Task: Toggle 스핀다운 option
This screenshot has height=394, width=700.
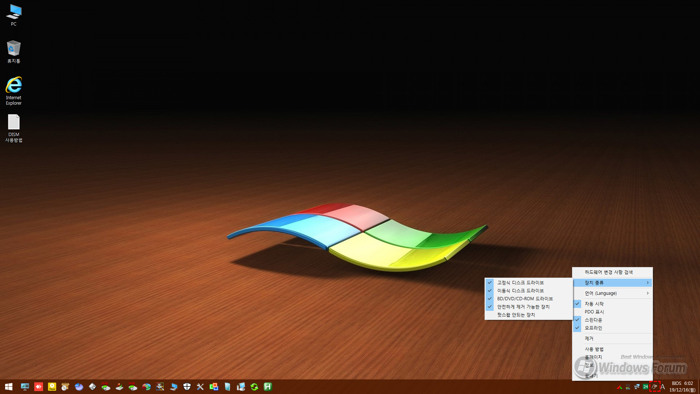Action: click(x=612, y=320)
